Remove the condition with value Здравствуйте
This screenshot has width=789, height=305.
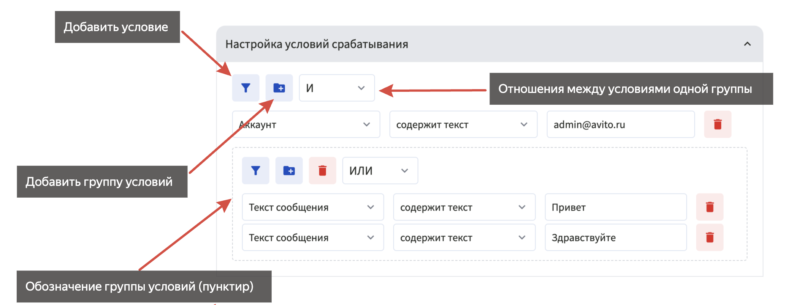click(710, 237)
